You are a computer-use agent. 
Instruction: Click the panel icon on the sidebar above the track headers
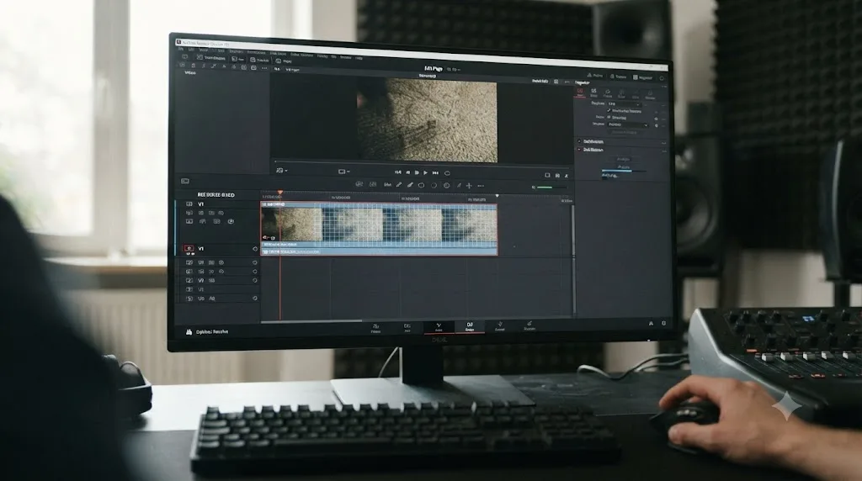coord(185,181)
